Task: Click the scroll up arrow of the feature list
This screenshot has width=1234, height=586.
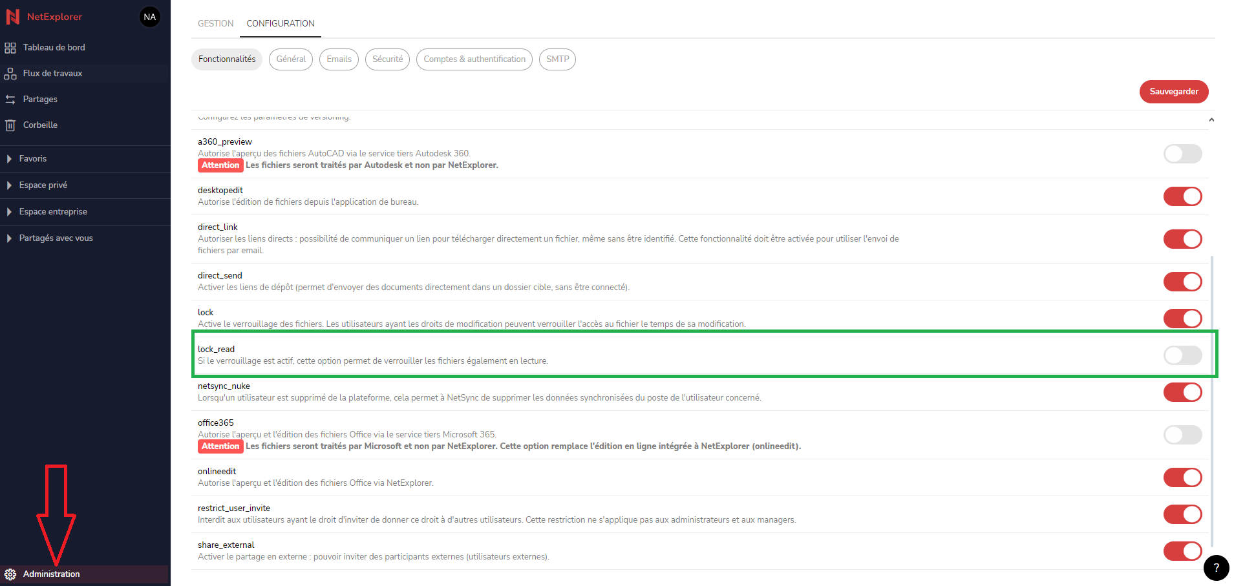Action: click(1211, 120)
